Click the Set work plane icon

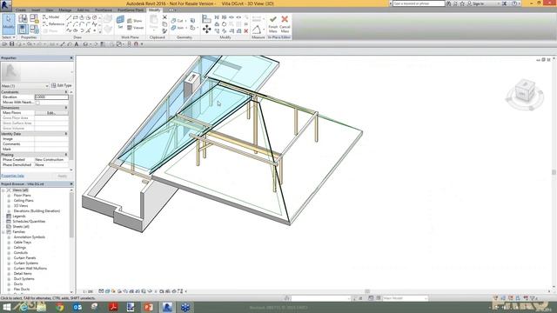120,23
